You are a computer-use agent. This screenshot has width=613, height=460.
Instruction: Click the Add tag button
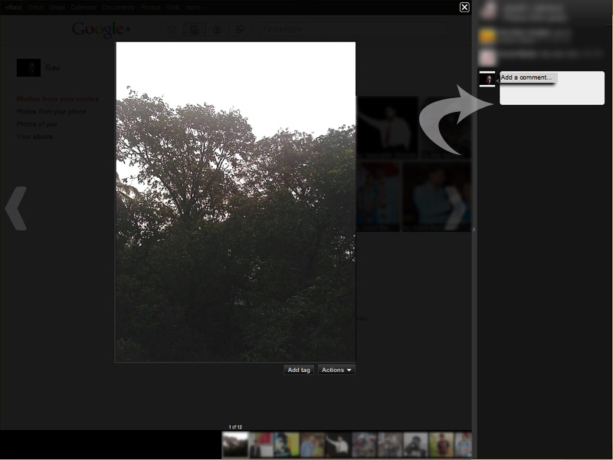tap(298, 370)
